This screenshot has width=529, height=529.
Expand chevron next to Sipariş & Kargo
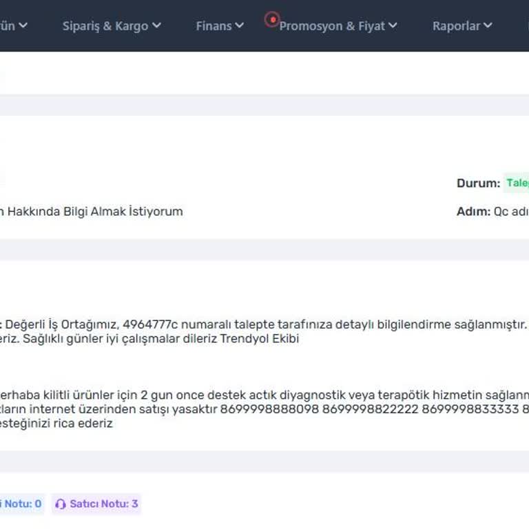click(x=156, y=25)
